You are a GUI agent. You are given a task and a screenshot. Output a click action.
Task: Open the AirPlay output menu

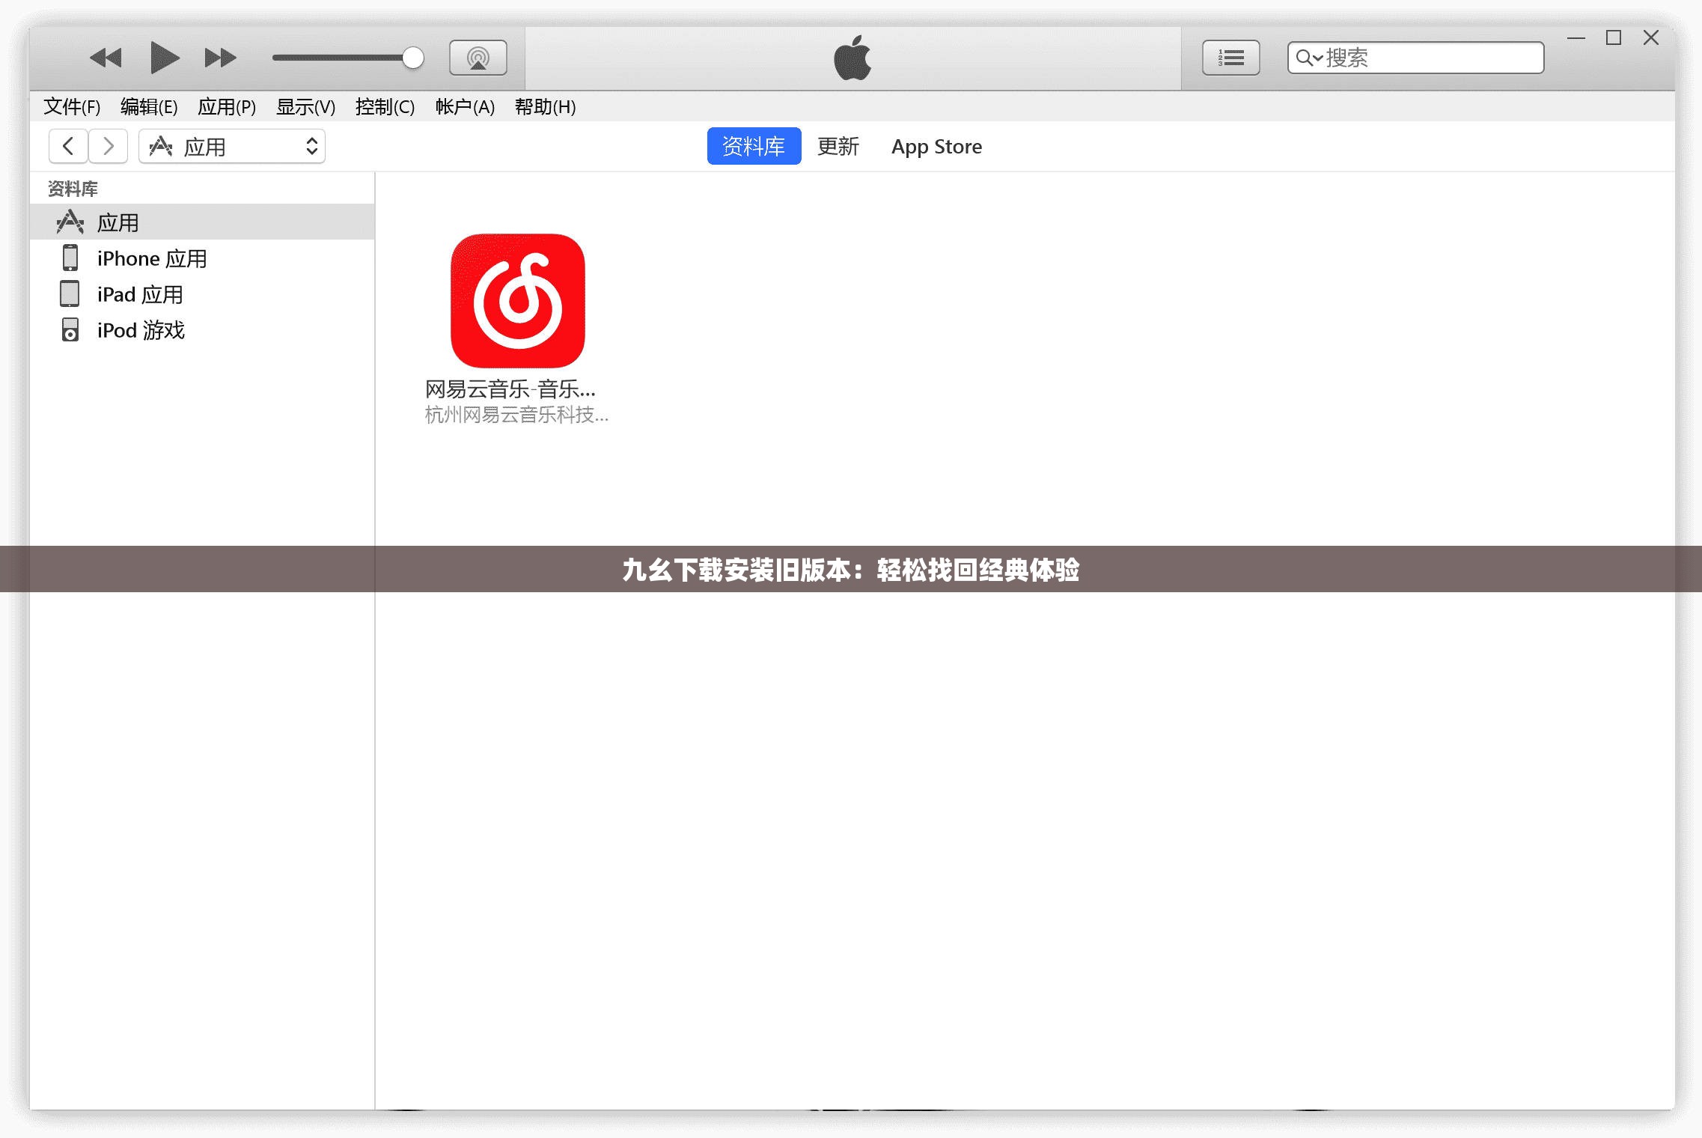(x=478, y=58)
